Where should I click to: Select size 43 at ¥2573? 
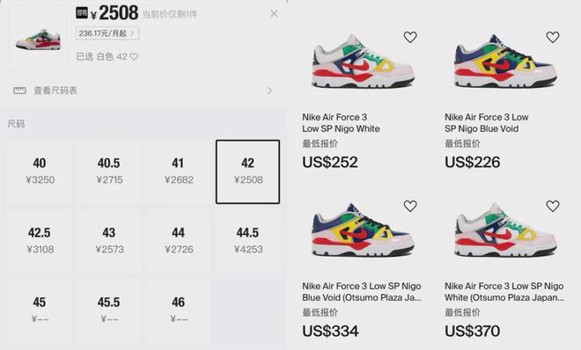click(x=109, y=241)
